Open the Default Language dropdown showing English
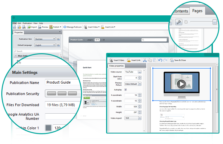The height and width of the screenshot is (144, 223). [x=45, y=45]
